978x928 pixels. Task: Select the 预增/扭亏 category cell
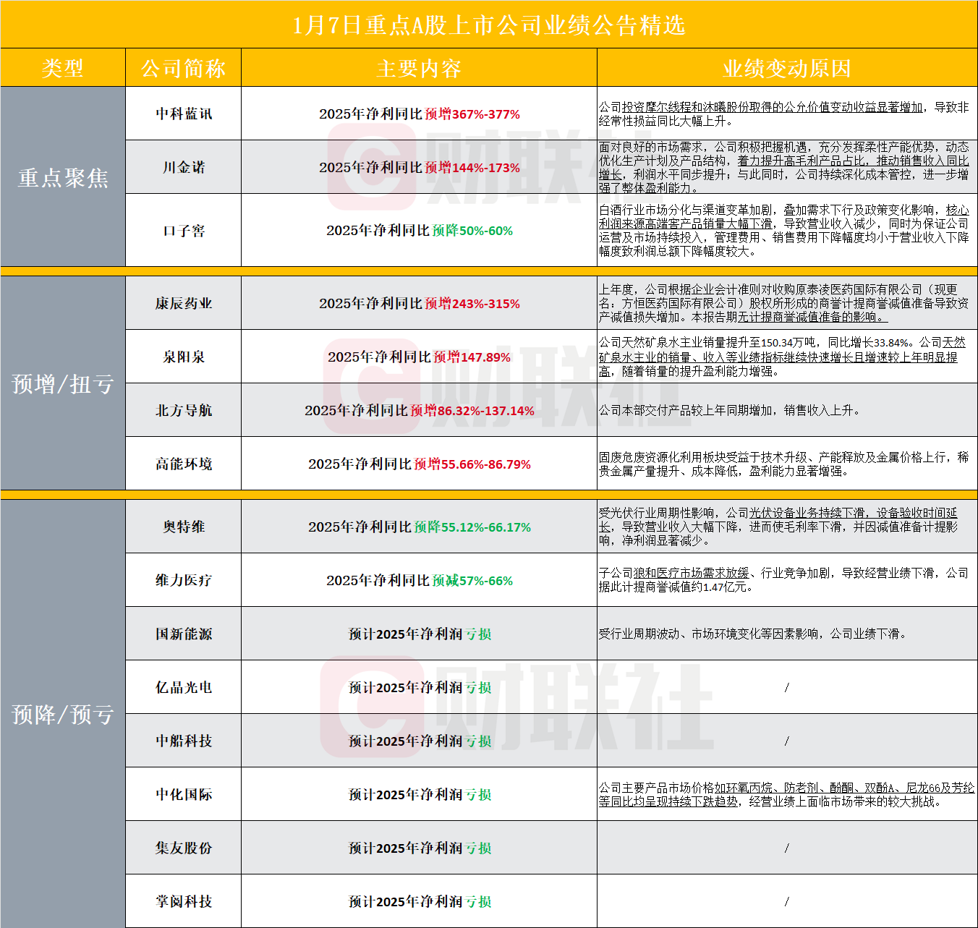click(x=63, y=383)
